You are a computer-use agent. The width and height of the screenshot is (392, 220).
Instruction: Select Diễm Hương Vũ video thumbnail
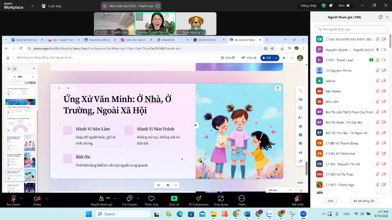tap(196, 24)
